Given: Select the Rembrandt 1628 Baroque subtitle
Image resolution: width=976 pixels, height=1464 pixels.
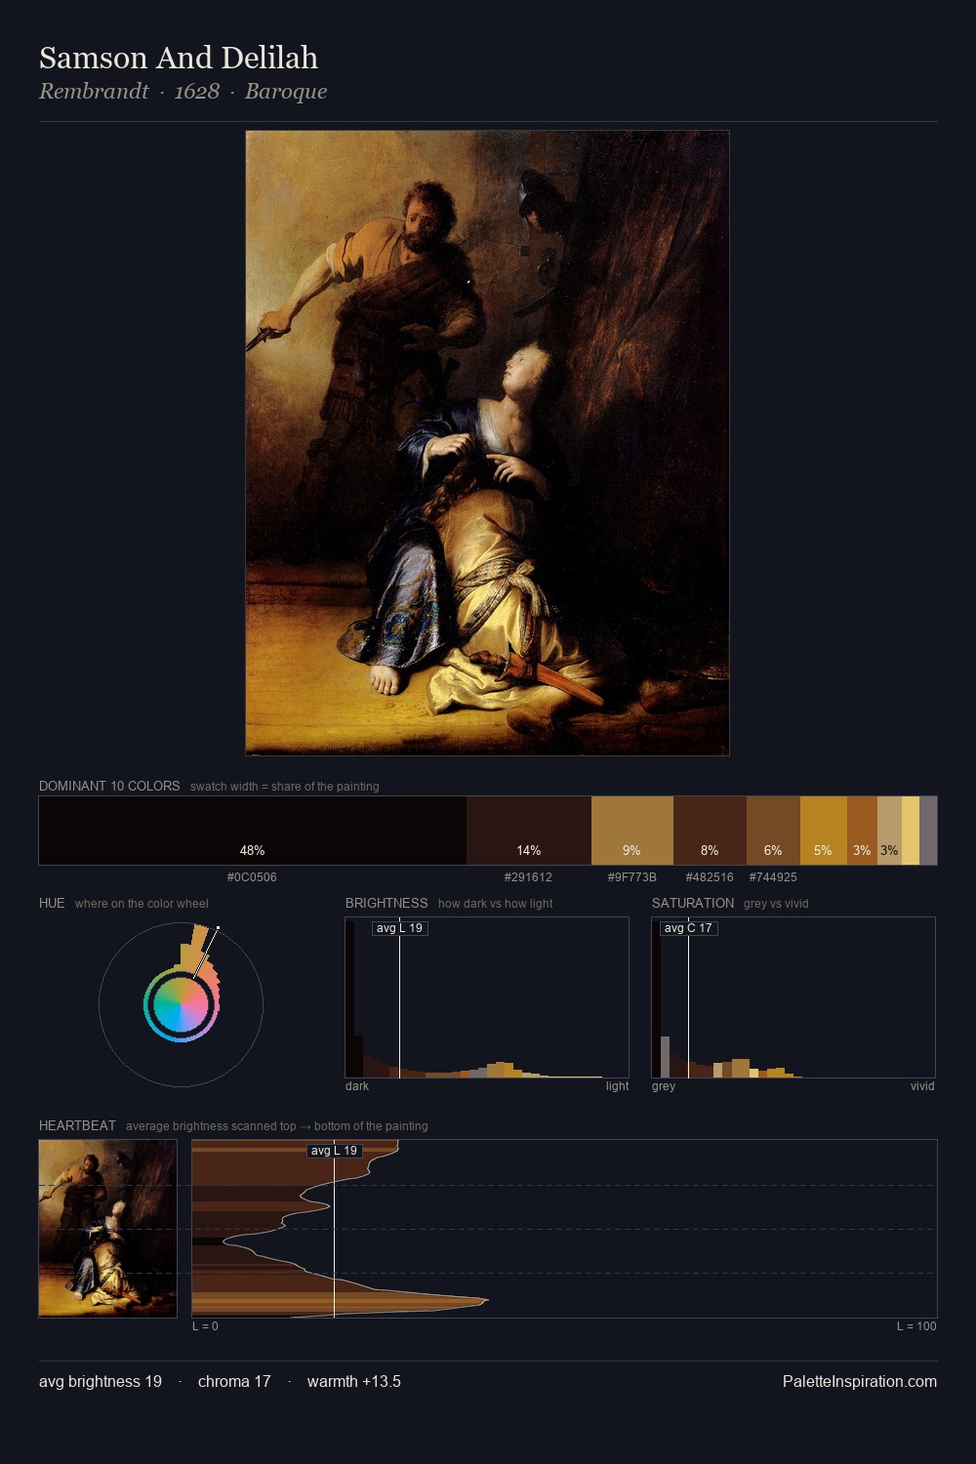Looking at the screenshot, I should [x=183, y=92].
